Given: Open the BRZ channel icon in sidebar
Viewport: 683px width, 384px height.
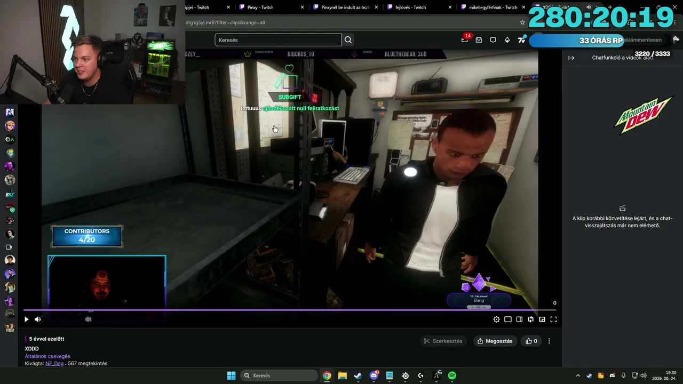Looking at the screenshot, I should [10, 194].
